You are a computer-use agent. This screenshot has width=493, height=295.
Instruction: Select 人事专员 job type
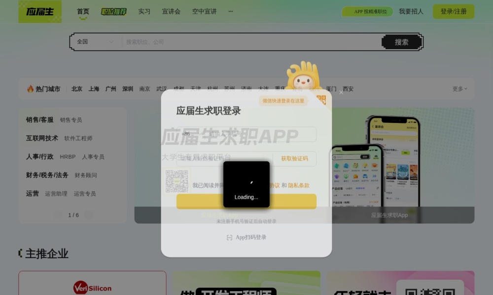[93, 157]
